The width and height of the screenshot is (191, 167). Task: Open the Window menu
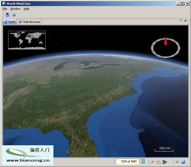click(x=15, y=9)
